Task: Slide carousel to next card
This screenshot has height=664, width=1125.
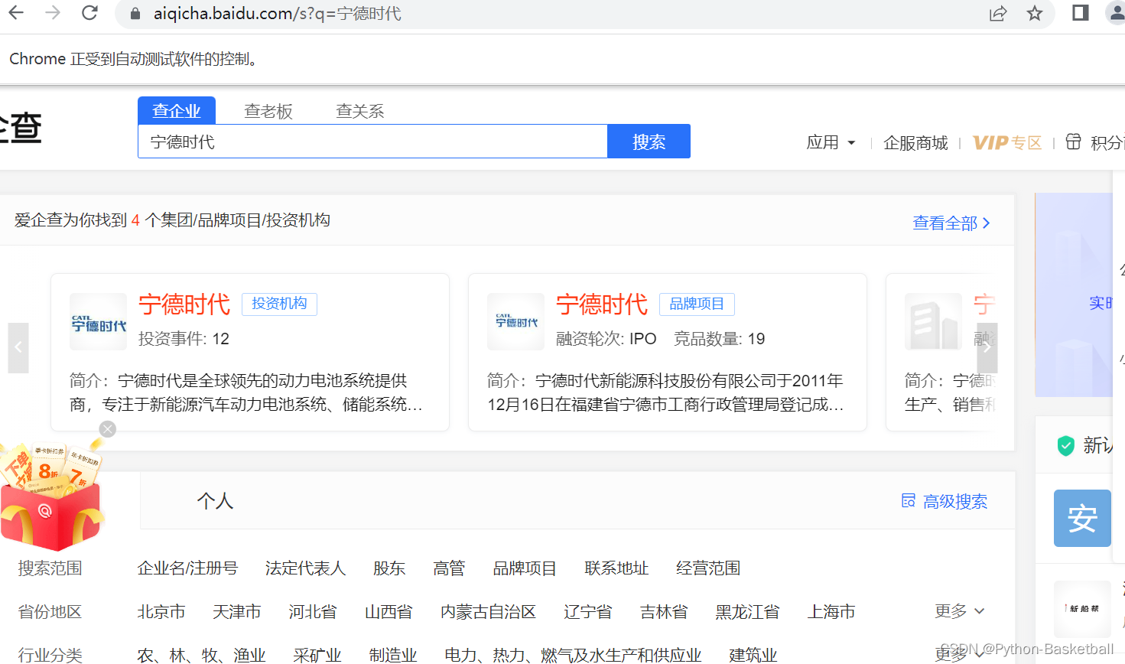Action: 987,348
